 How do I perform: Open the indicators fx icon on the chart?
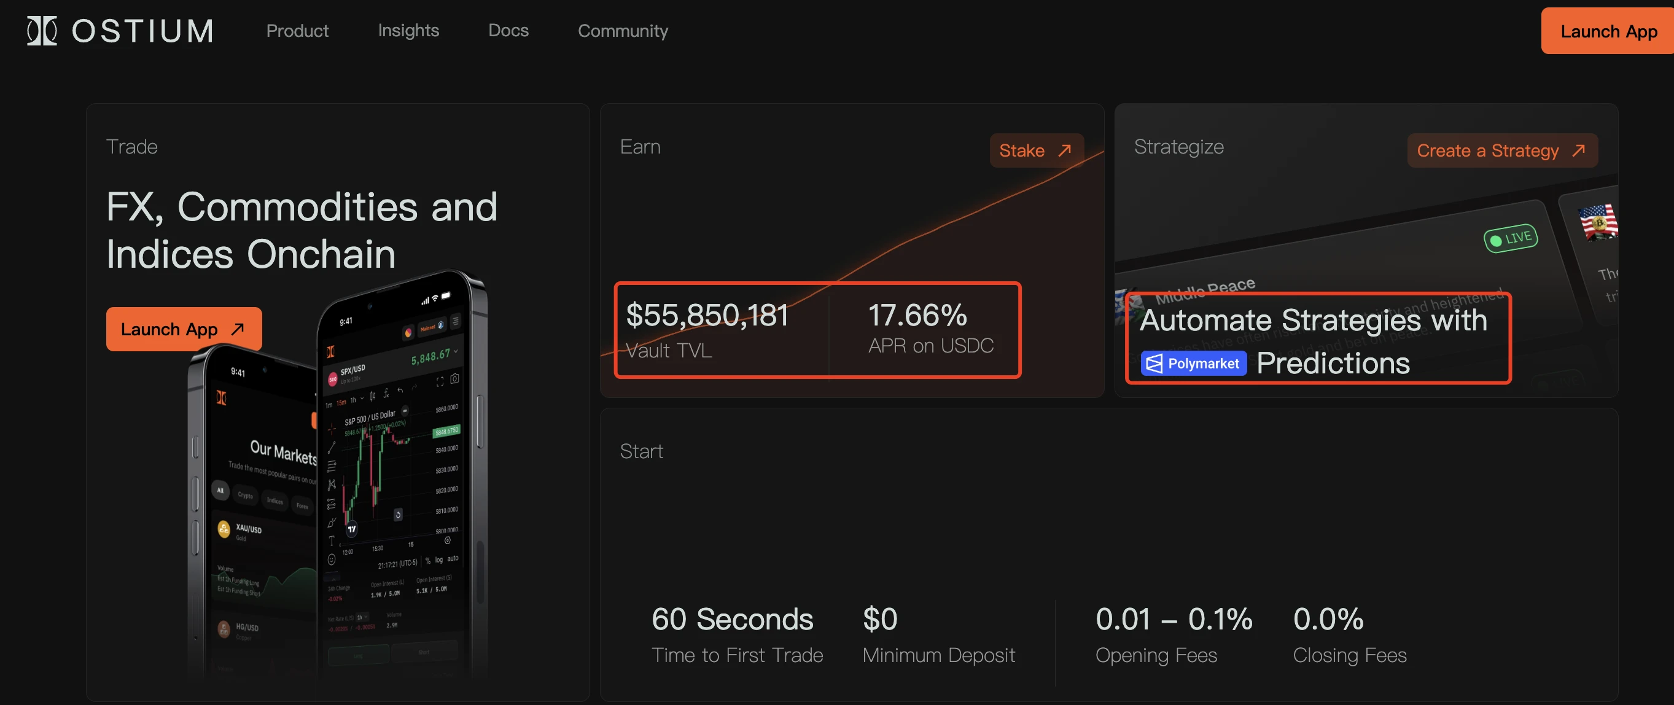[x=386, y=393]
